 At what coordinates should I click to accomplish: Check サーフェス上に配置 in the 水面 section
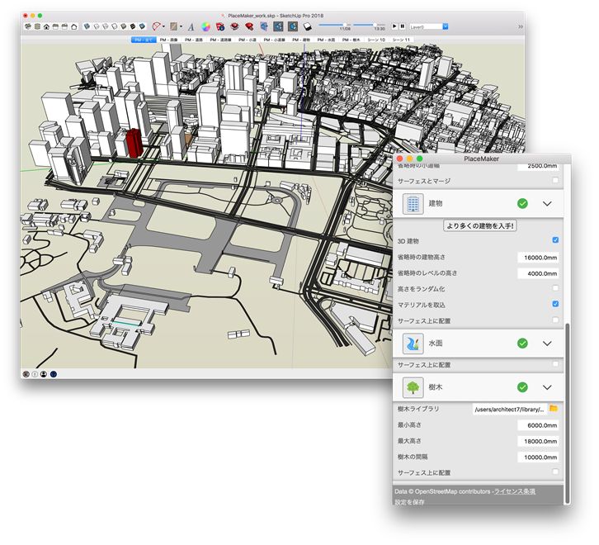click(x=555, y=364)
